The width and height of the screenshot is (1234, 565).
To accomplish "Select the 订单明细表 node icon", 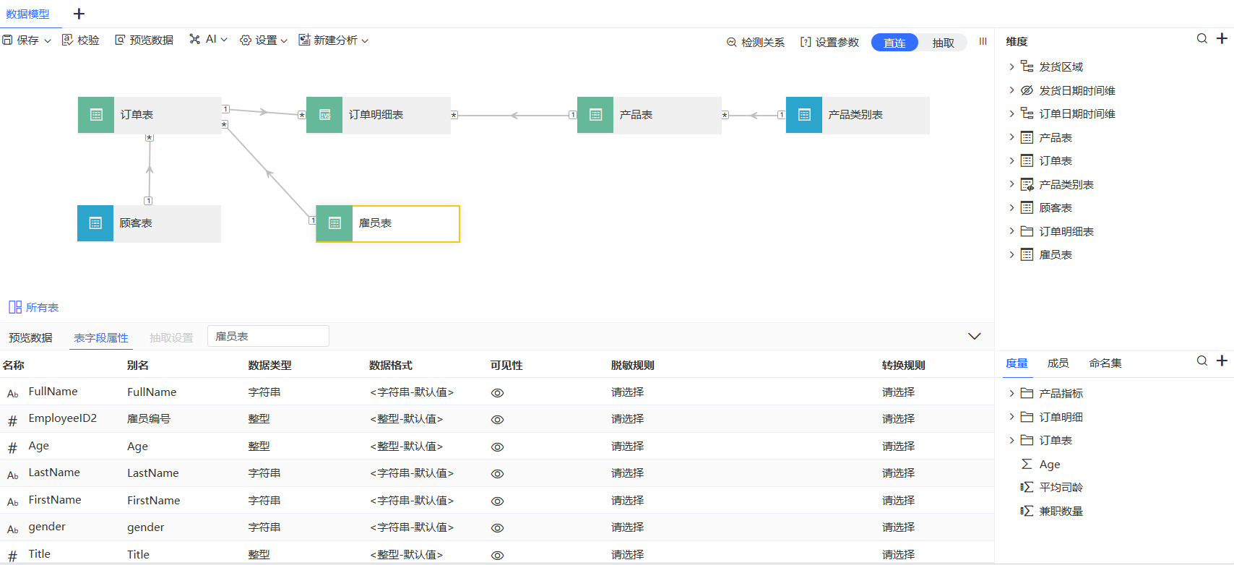I will [x=324, y=115].
